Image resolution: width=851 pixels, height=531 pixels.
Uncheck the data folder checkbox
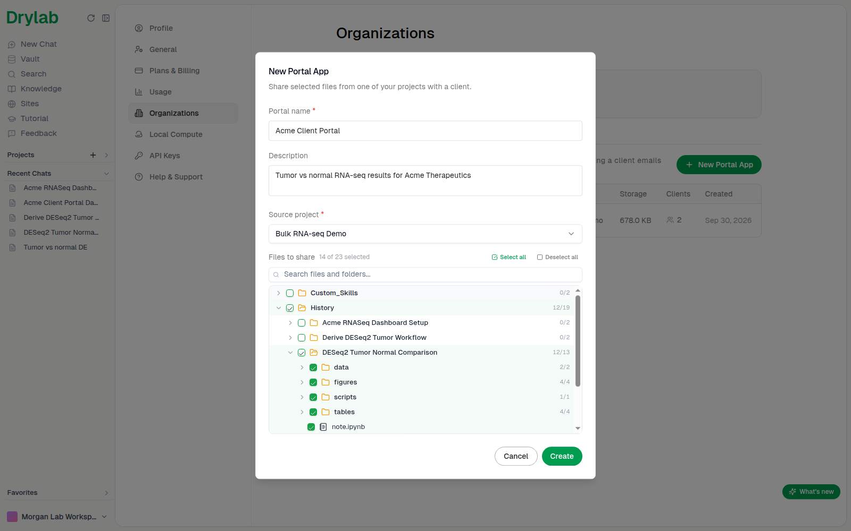pyautogui.click(x=313, y=367)
